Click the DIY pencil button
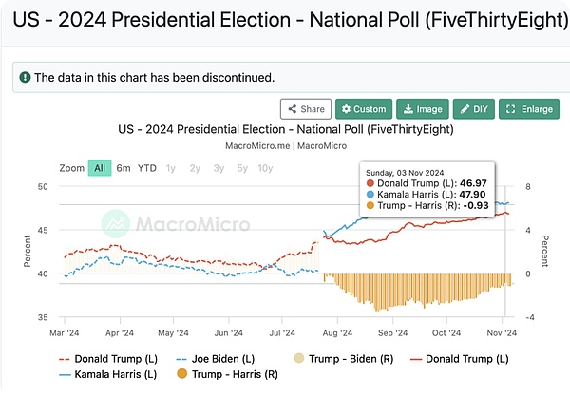The height and width of the screenshot is (396, 570). (474, 109)
